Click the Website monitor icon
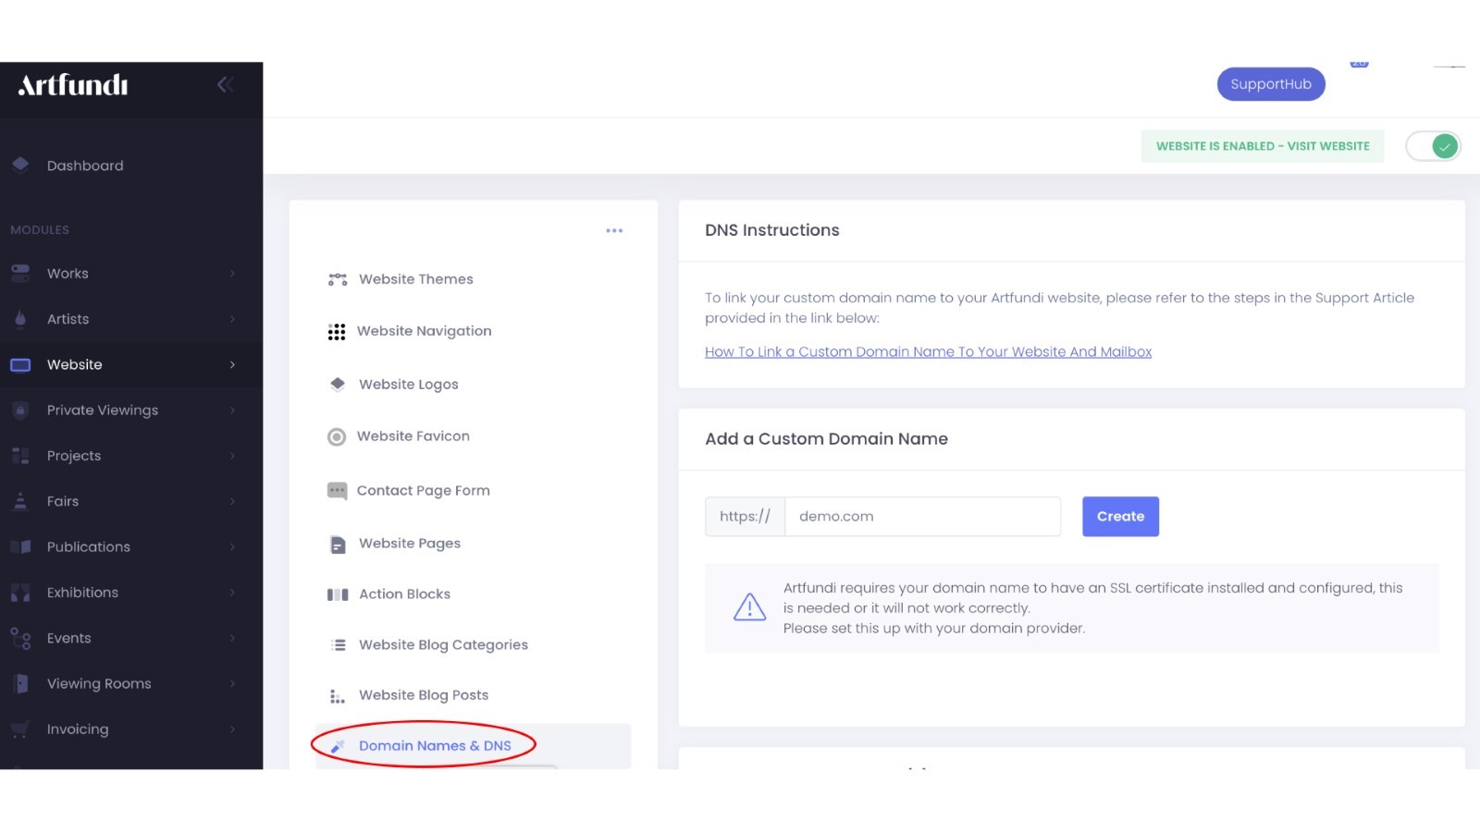Screen dimensions: 1480x832 (20, 364)
